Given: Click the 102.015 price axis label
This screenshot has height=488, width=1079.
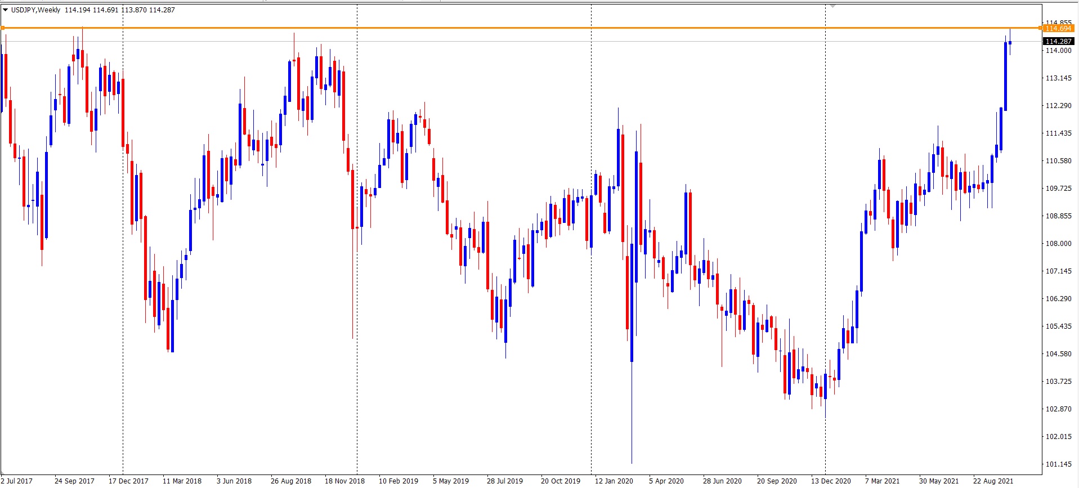Looking at the screenshot, I should click(x=1058, y=436).
